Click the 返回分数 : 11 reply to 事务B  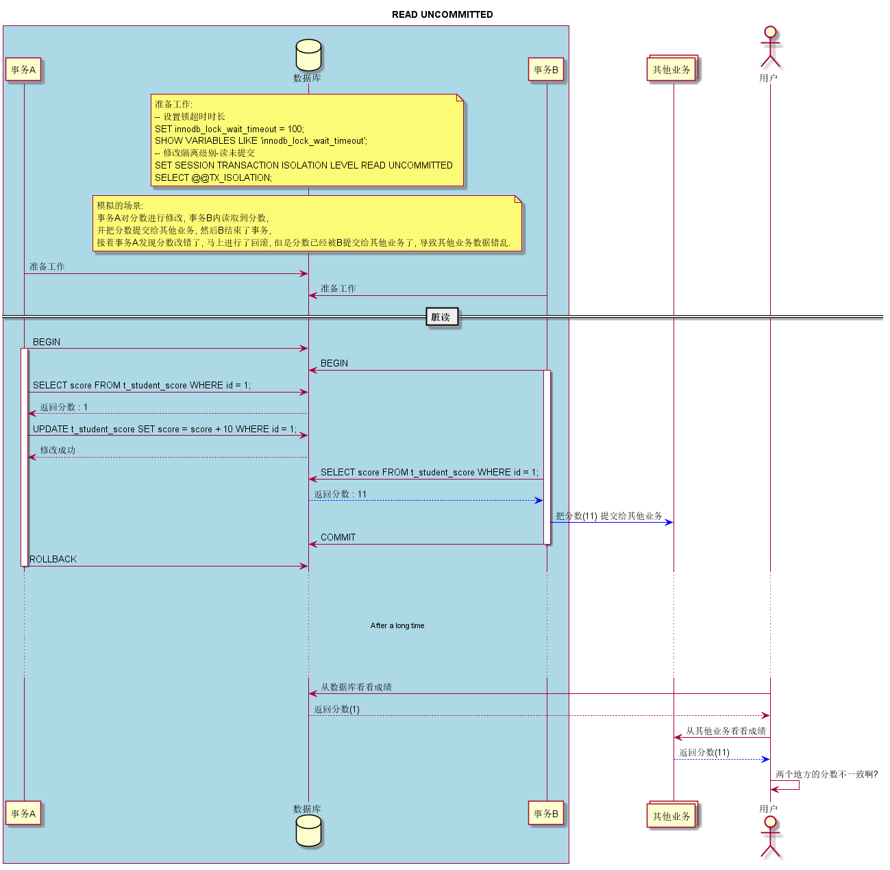coord(341,494)
